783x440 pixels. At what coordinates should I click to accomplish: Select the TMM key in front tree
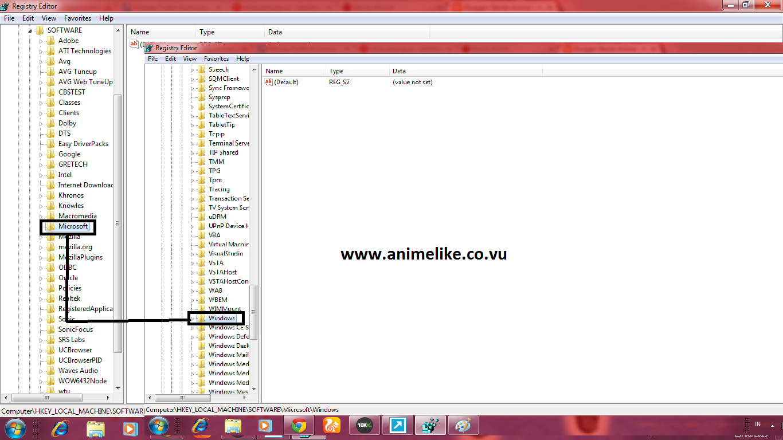(216, 162)
